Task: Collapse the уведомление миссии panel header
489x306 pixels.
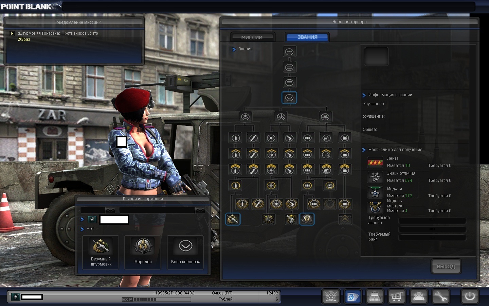Action: [78, 22]
